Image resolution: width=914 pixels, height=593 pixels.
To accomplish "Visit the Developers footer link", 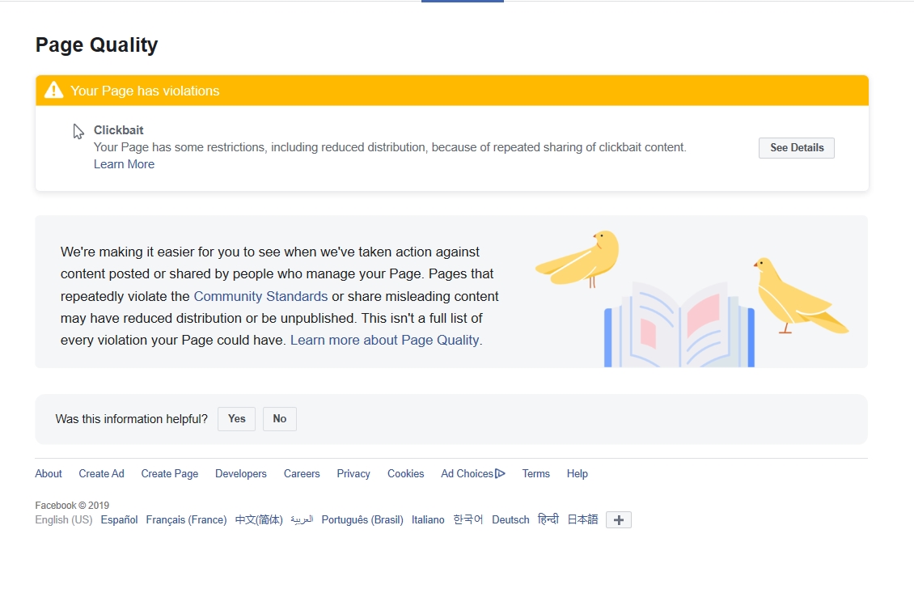I will pyautogui.click(x=241, y=473).
